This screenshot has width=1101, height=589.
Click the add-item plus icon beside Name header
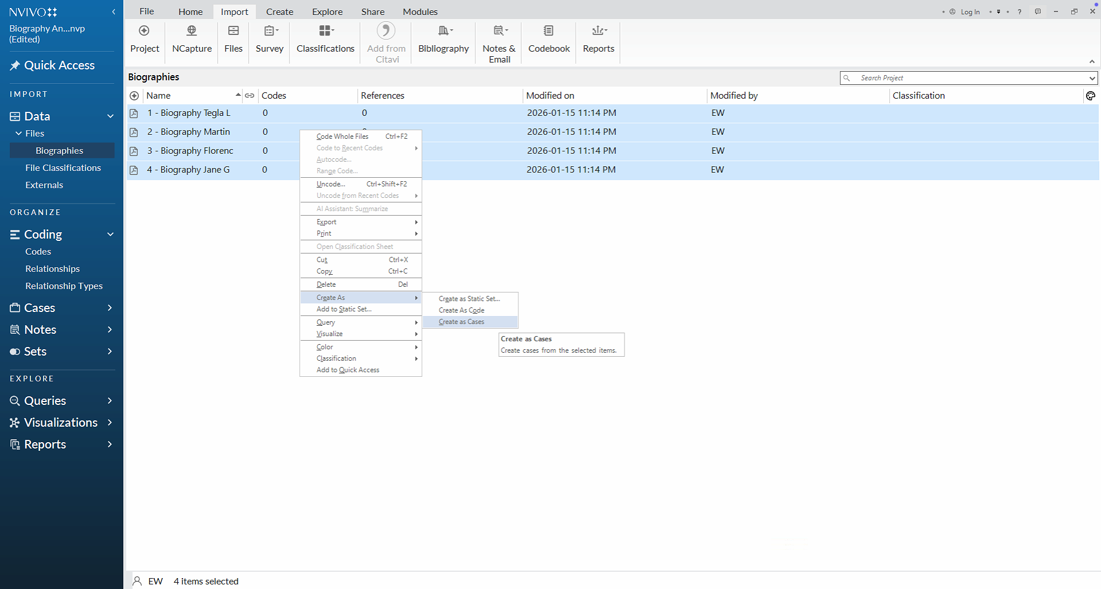pos(134,96)
